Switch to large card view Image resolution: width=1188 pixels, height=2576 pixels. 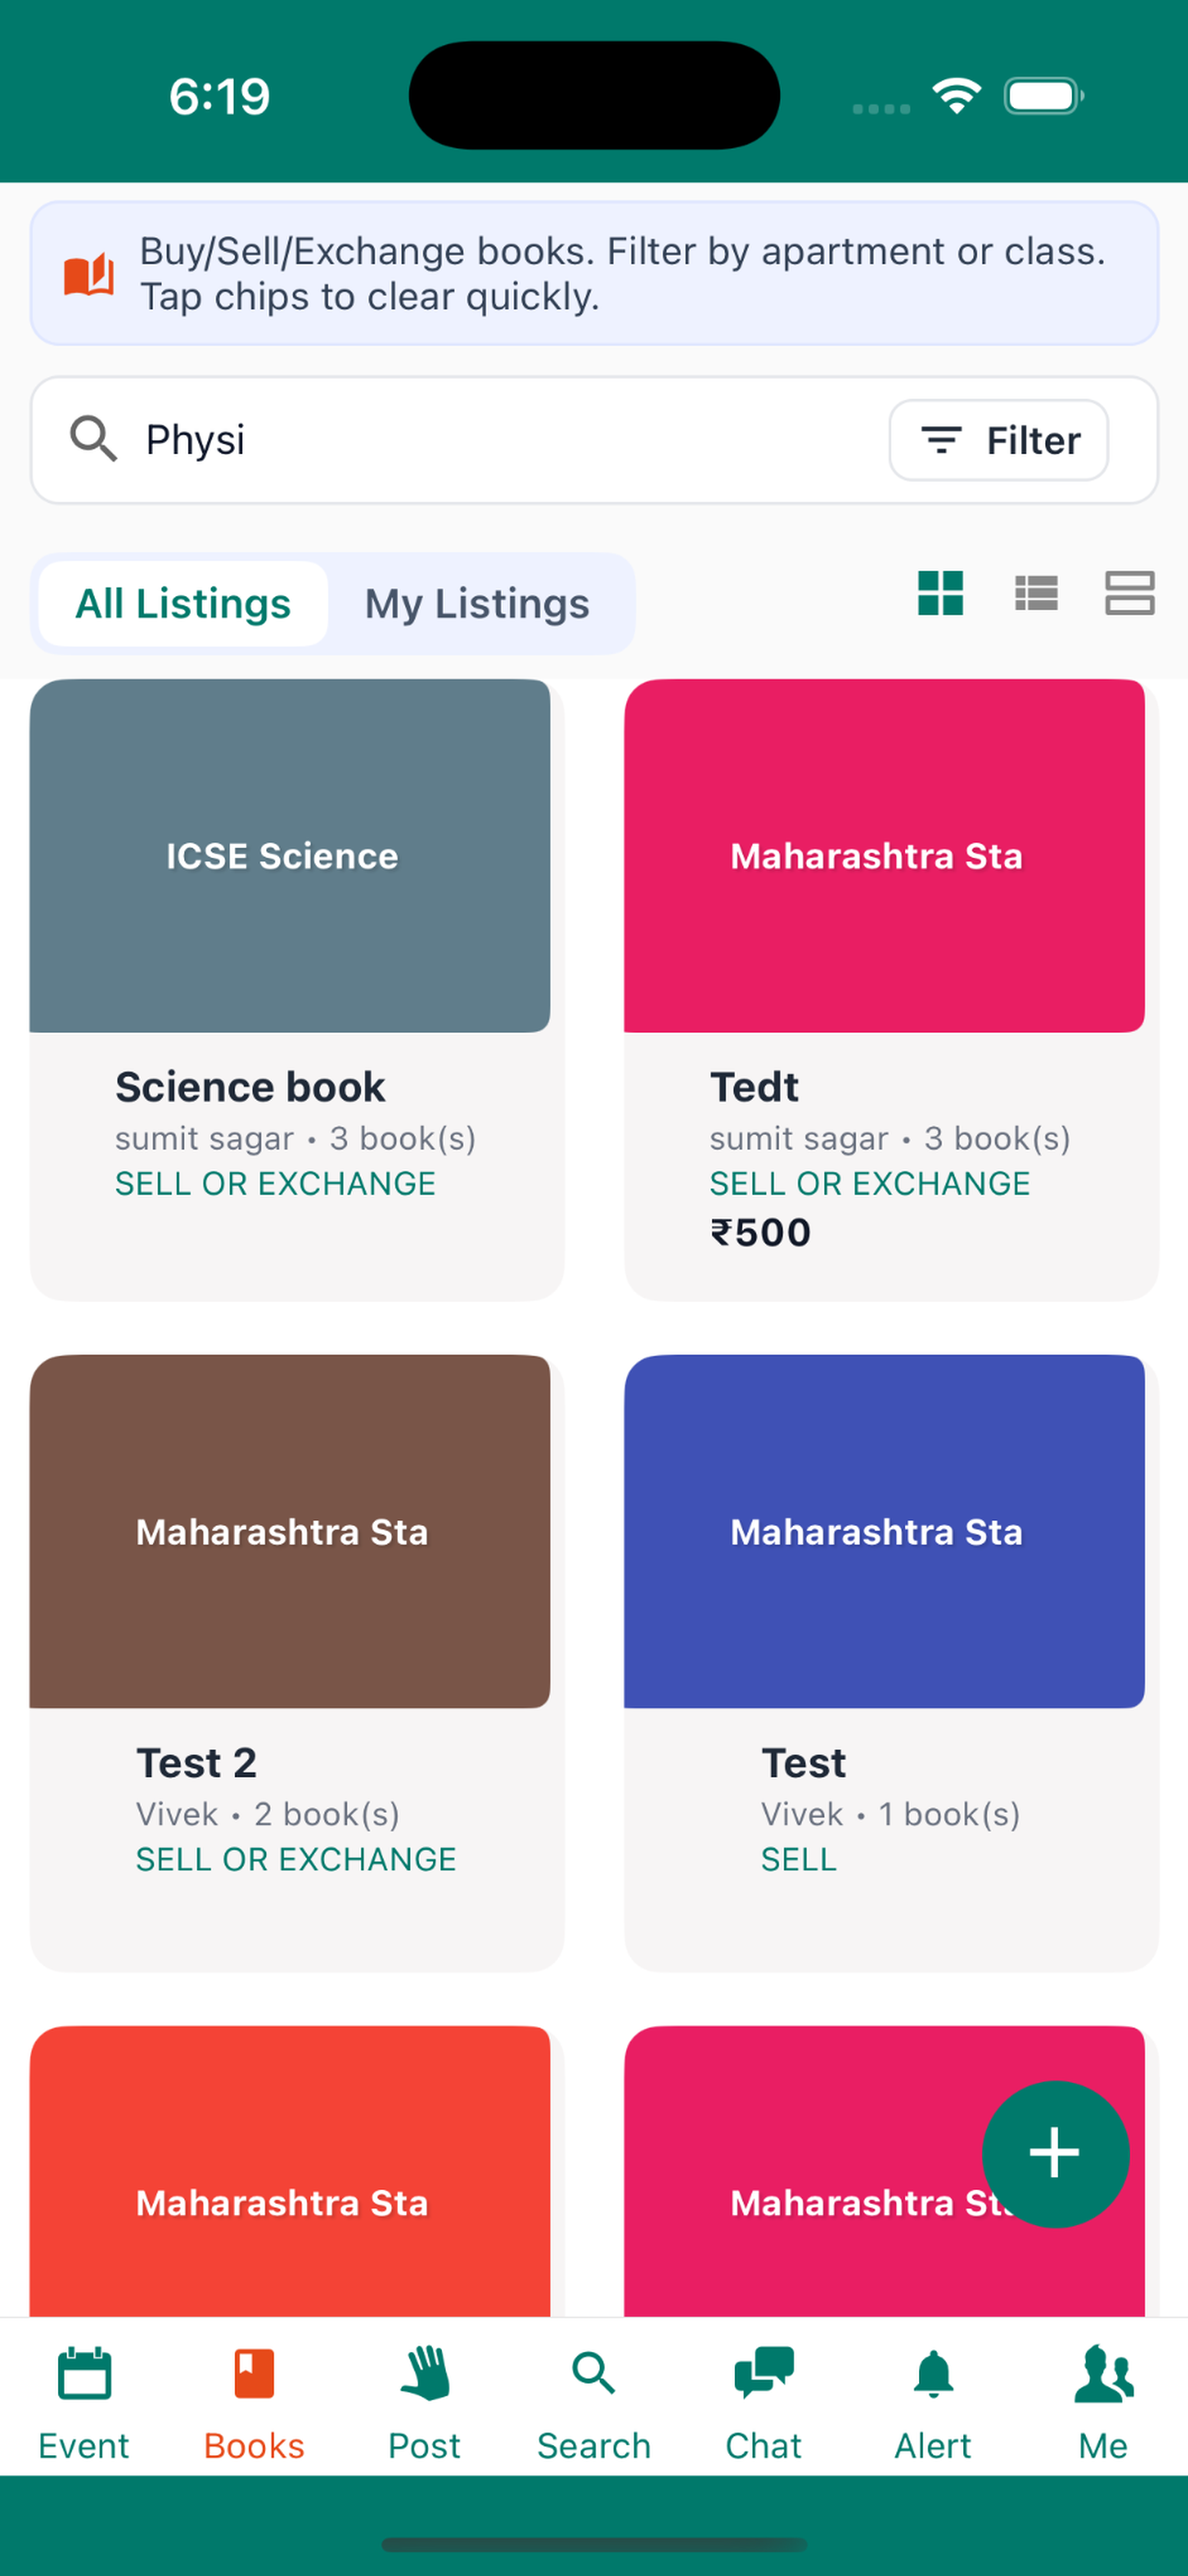tap(1129, 593)
